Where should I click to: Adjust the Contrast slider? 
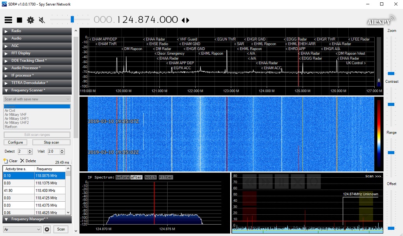point(391,104)
